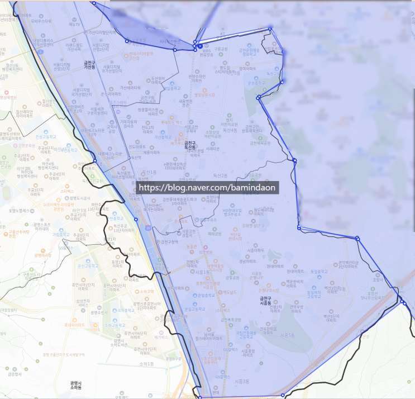
Task: Select the 세일중학교 school marker
Action: 172,84
